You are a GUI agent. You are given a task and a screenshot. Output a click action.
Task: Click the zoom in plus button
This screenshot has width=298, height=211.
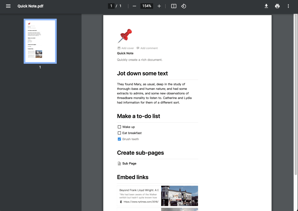tap(159, 6)
